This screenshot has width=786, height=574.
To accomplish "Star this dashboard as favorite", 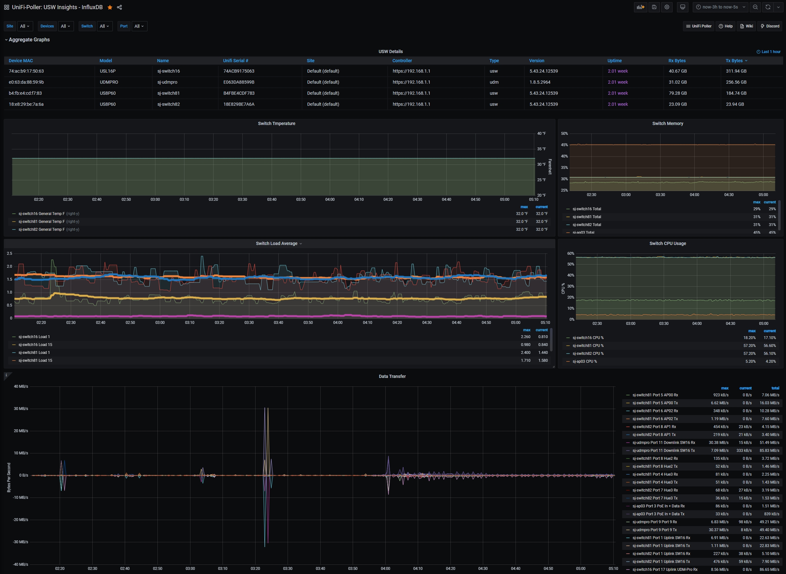I will click(x=110, y=7).
